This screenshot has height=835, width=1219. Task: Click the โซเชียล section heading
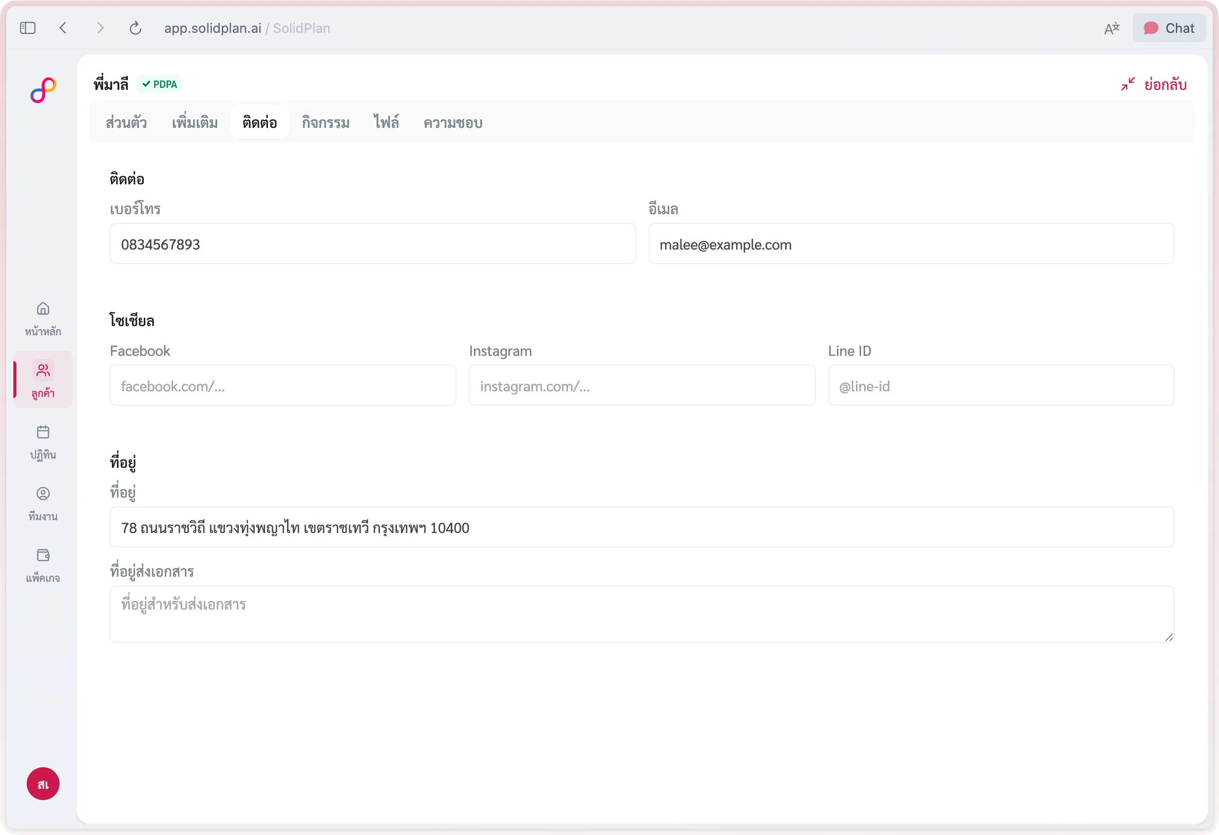point(131,320)
